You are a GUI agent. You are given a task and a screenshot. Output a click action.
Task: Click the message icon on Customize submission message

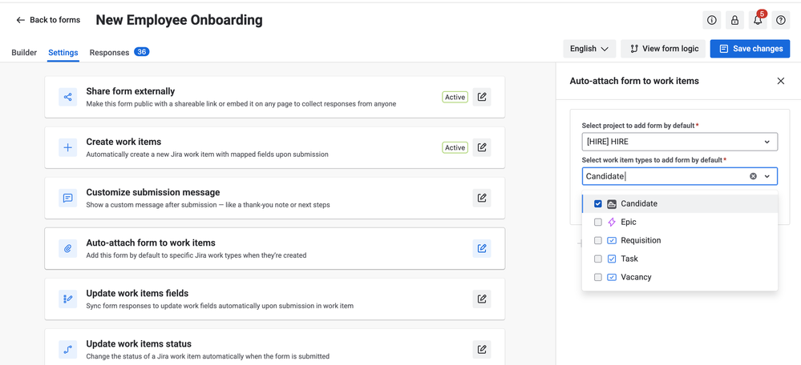click(x=68, y=198)
